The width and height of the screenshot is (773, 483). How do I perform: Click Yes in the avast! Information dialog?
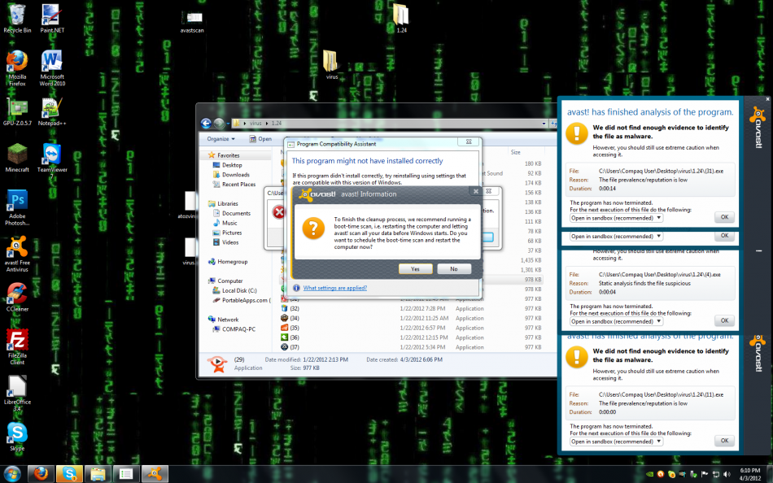coord(415,269)
